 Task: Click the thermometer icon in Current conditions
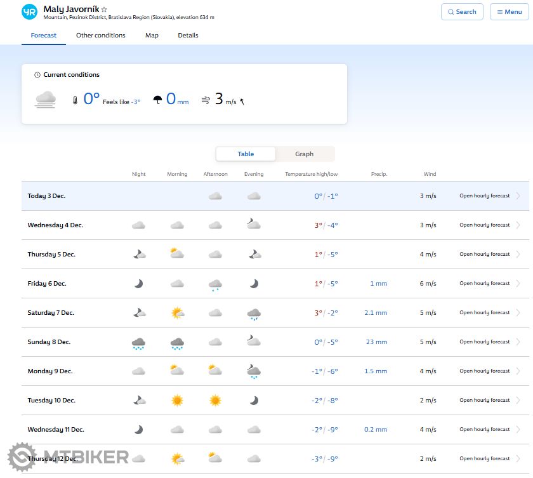pos(75,100)
